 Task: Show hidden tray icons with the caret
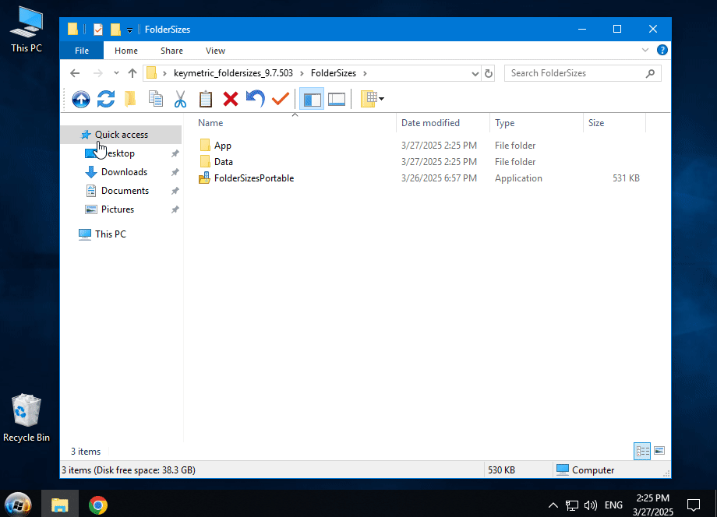pyautogui.click(x=553, y=505)
